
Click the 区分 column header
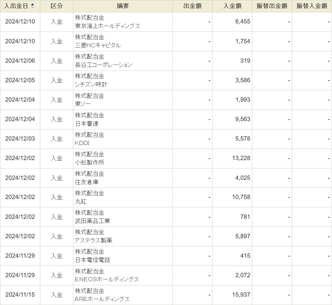tap(57, 6)
